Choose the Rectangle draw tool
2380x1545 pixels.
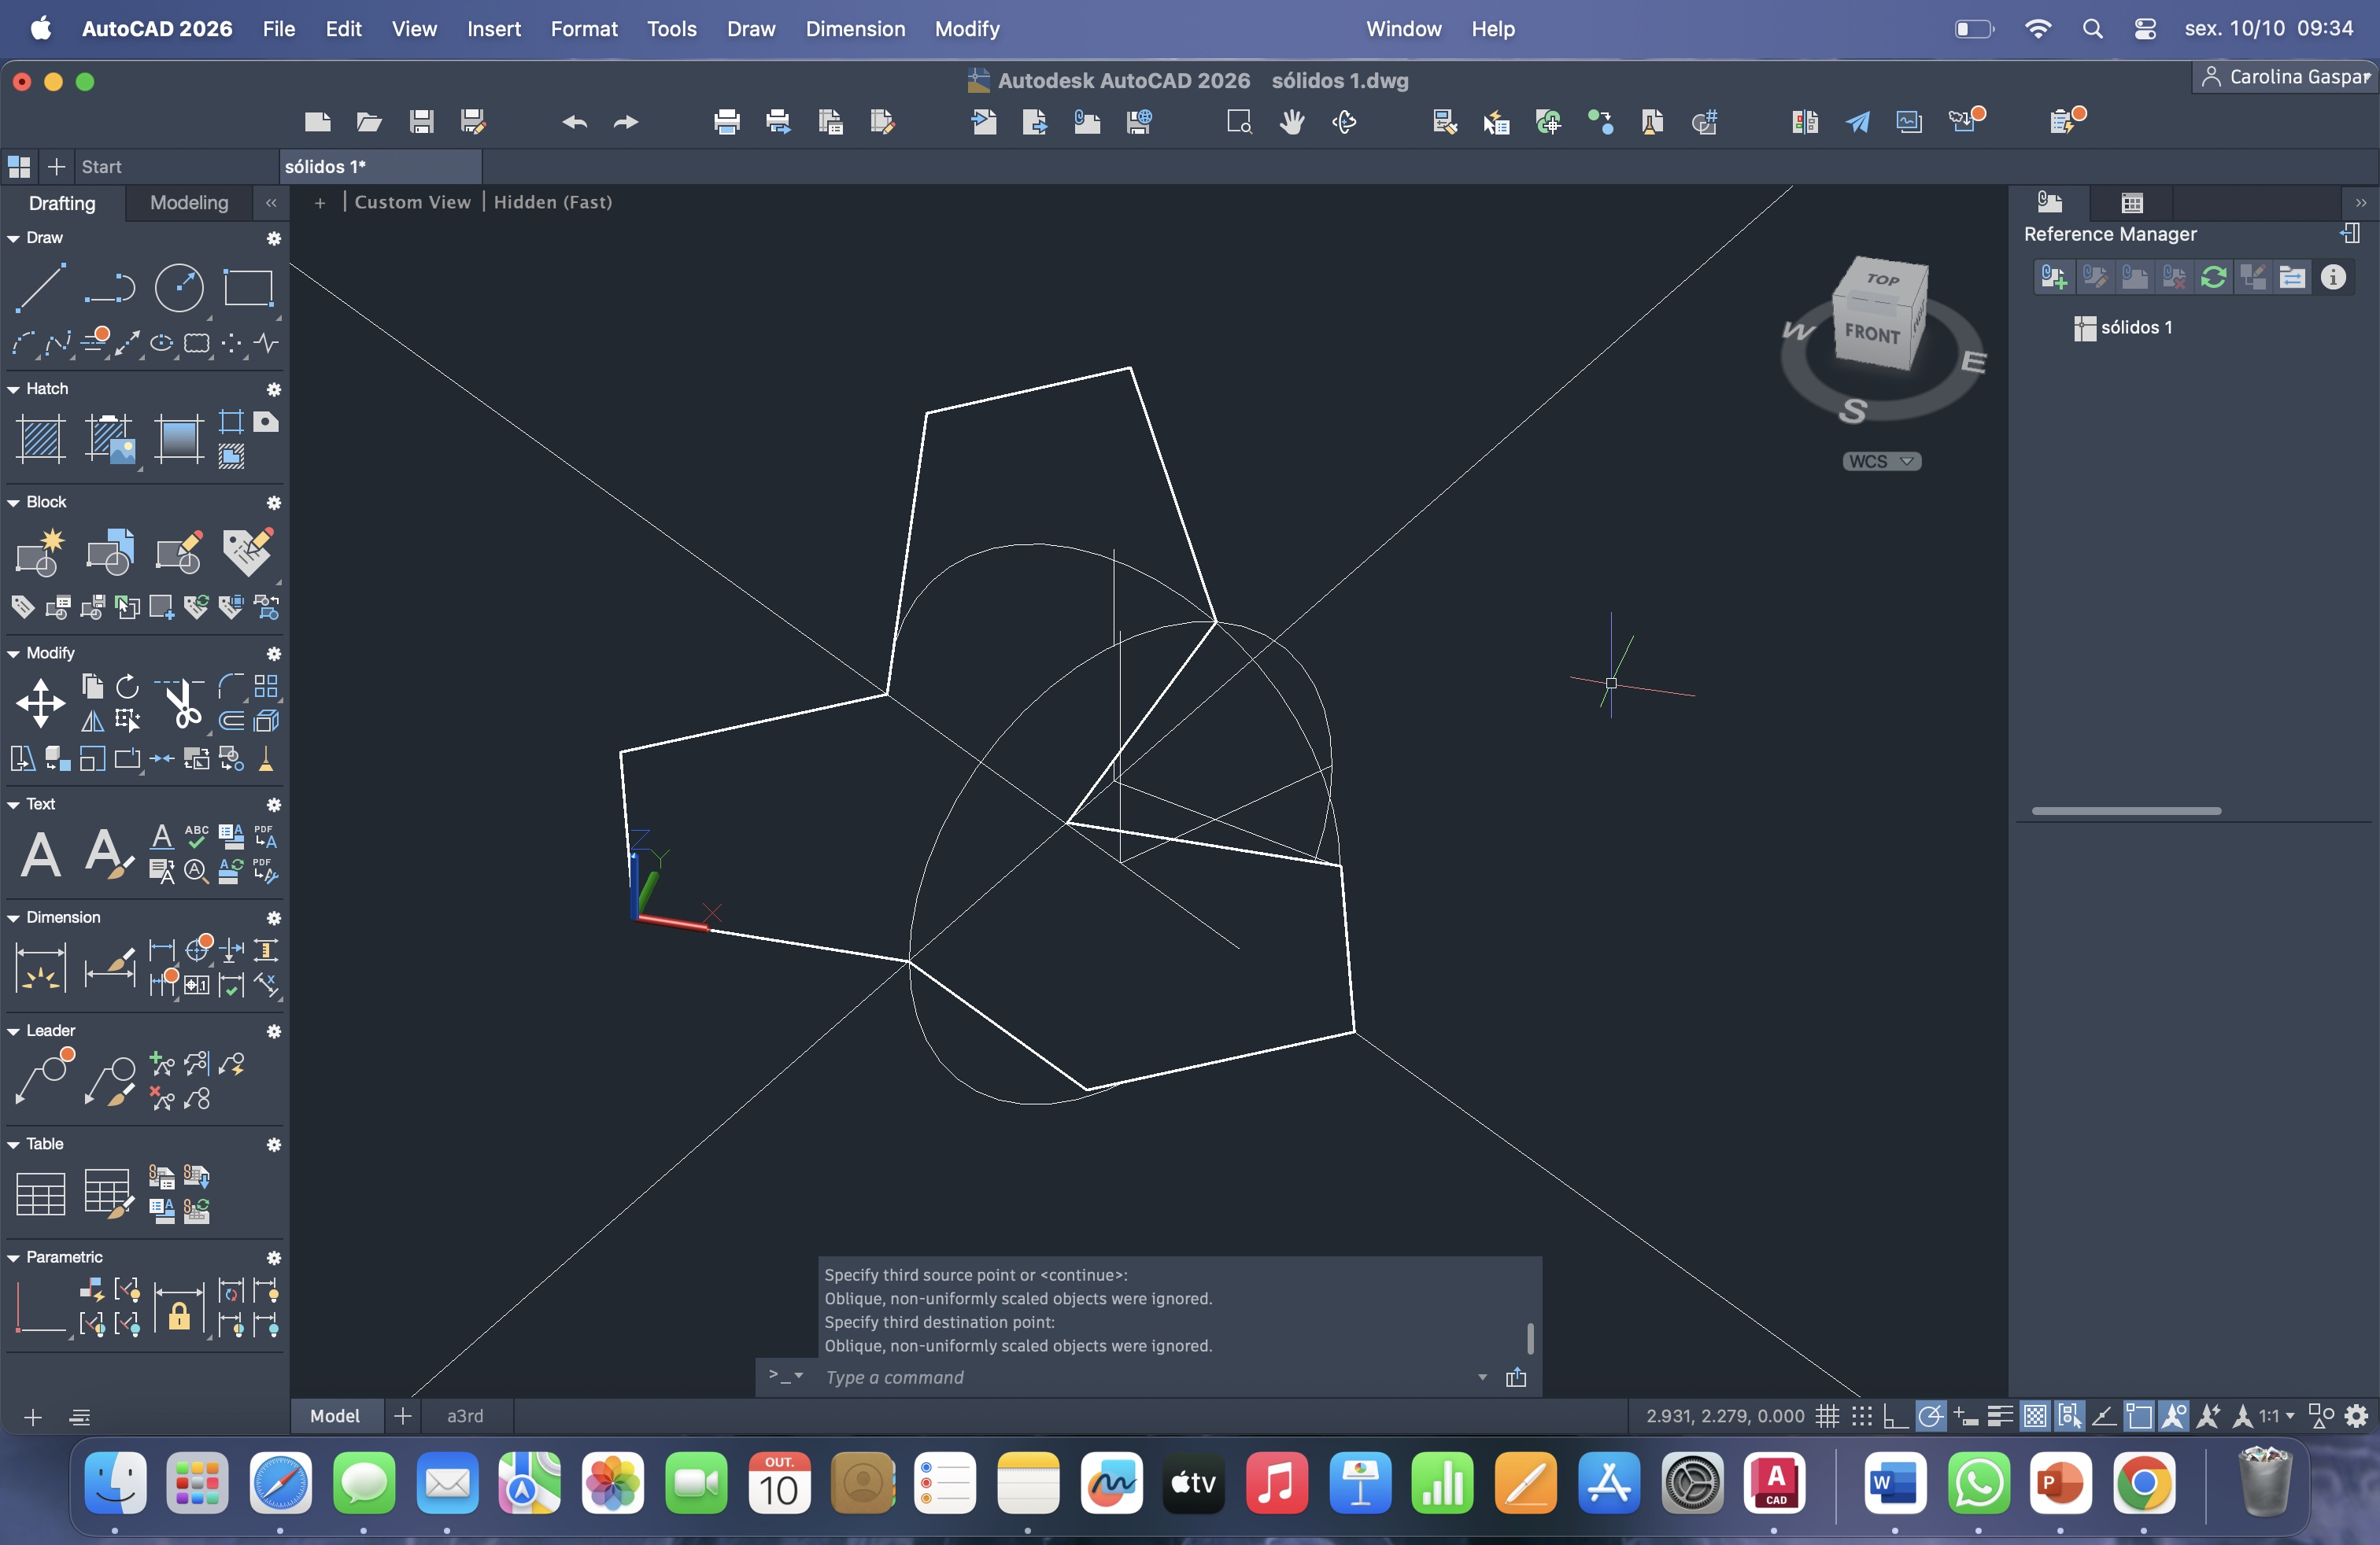tap(248, 288)
